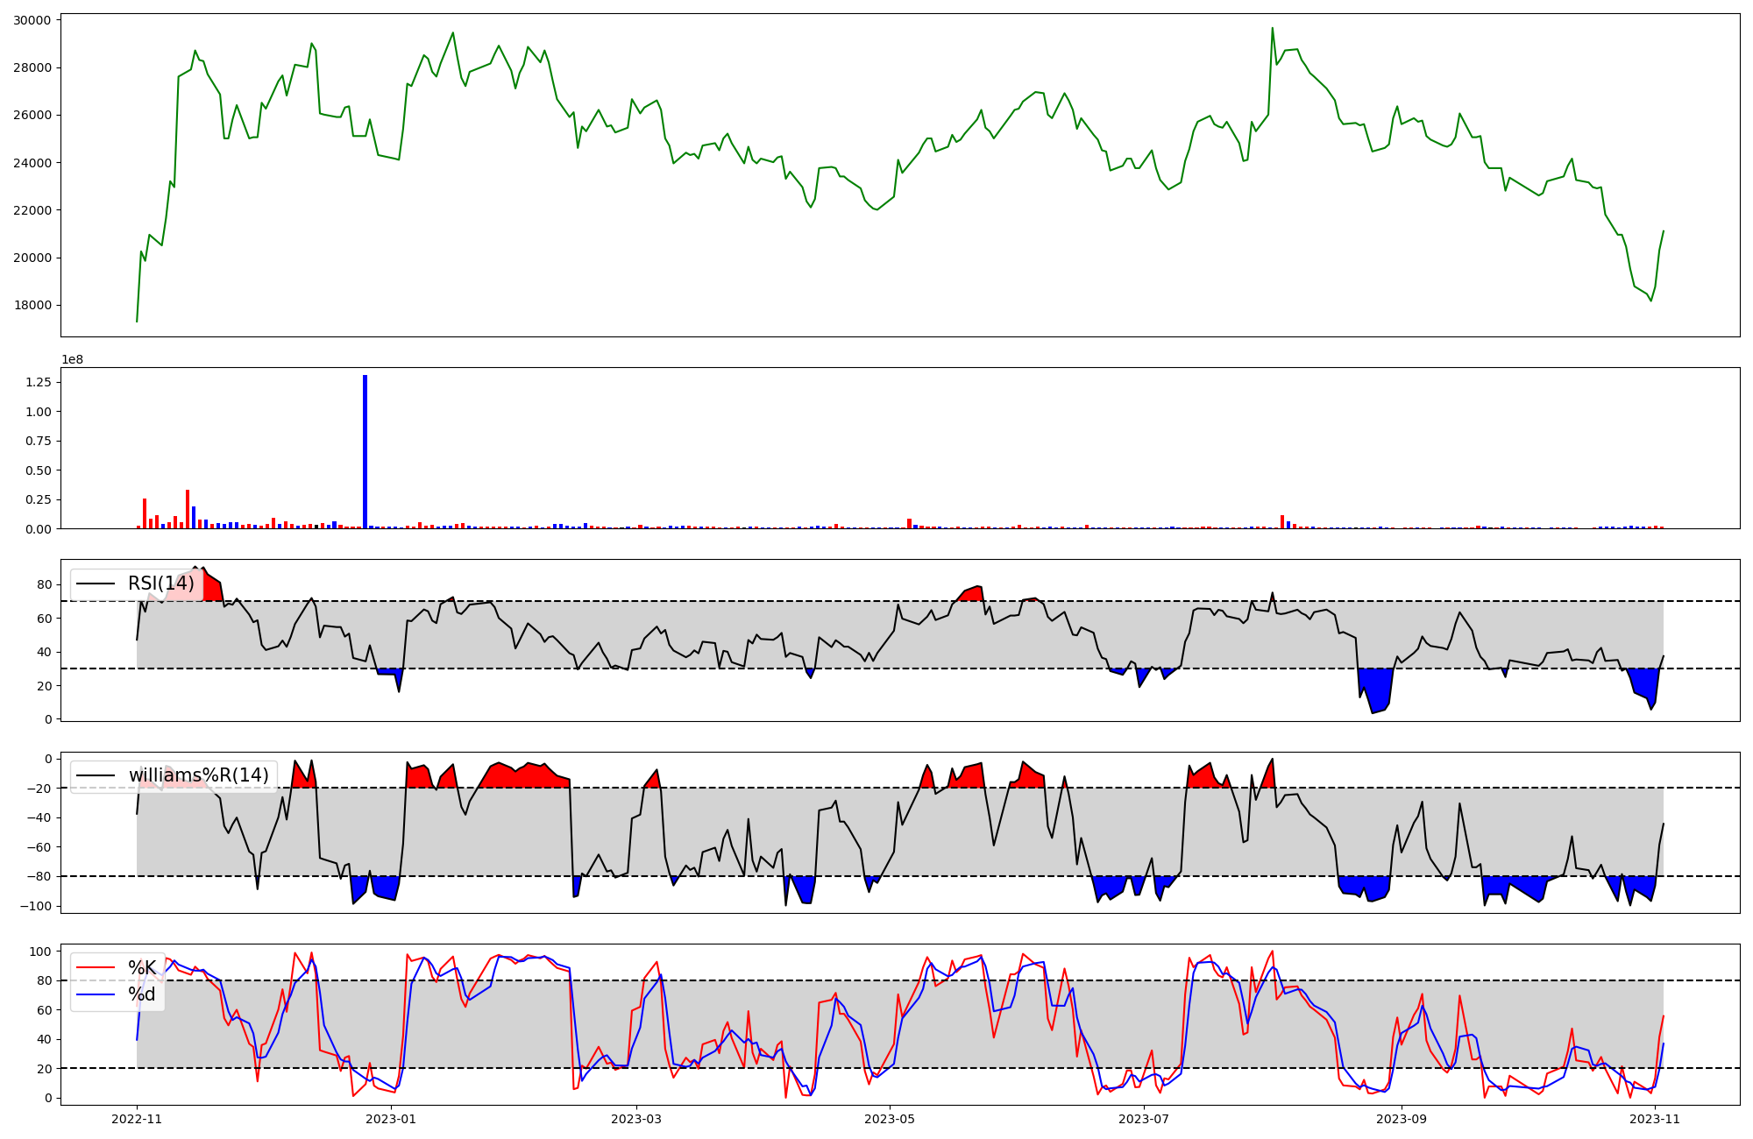Click the 1.25 volume axis tick label
This screenshot has width=1753, height=1139.
coord(39,383)
